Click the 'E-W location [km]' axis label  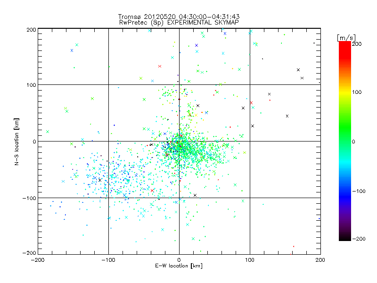[x=179, y=266]
